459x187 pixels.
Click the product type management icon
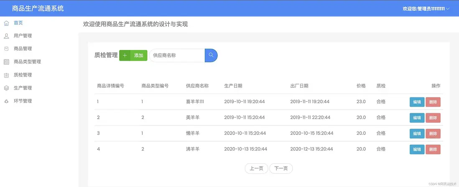[x=6, y=62]
